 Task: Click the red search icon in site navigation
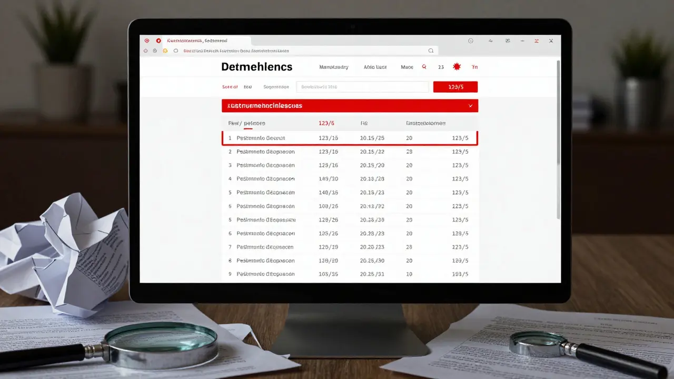(x=424, y=67)
